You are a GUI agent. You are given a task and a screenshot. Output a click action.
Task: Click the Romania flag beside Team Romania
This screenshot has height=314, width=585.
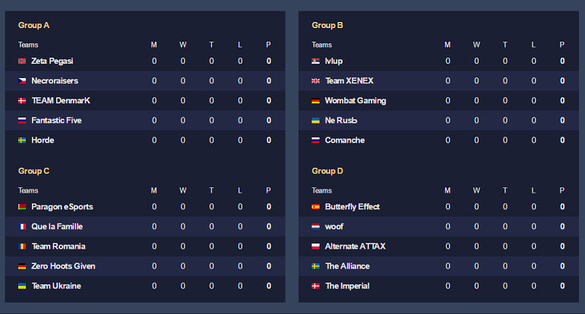[22, 246]
